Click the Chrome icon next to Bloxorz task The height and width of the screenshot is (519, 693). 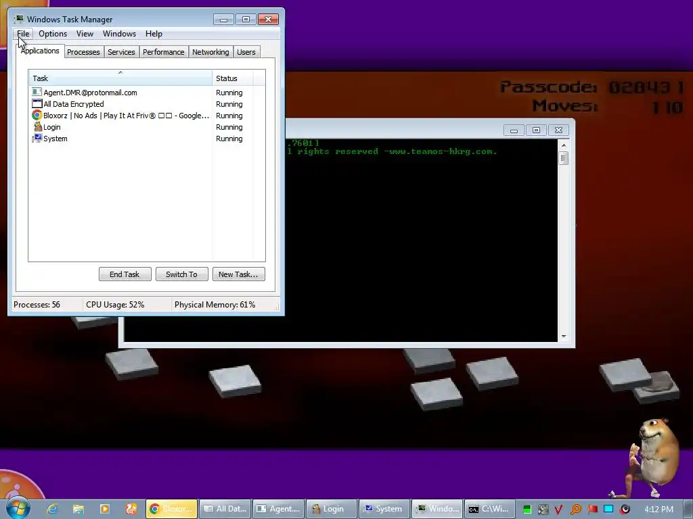click(37, 115)
